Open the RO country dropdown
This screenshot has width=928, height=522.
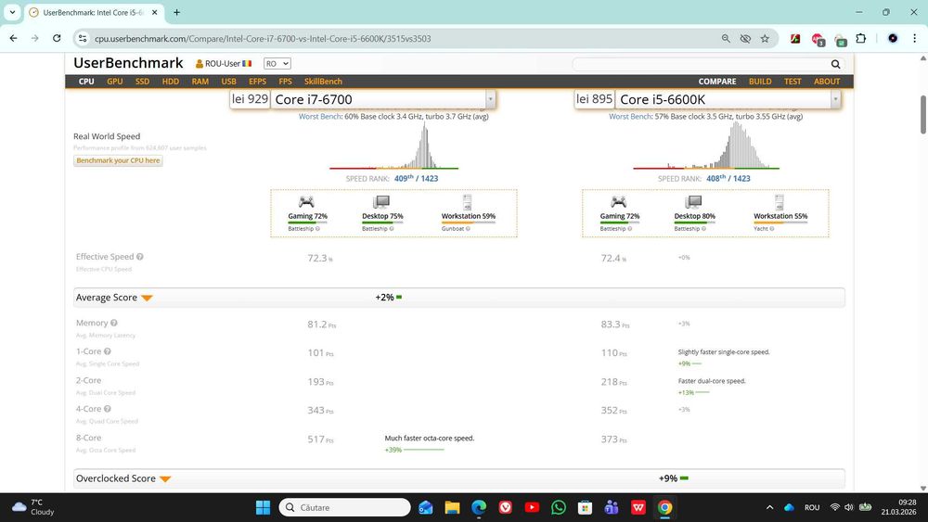tap(277, 64)
